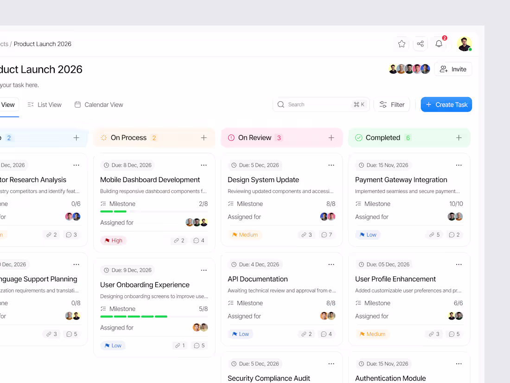Open User Onboarding Experience task title
The height and width of the screenshot is (383, 510).
tap(145, 285)
